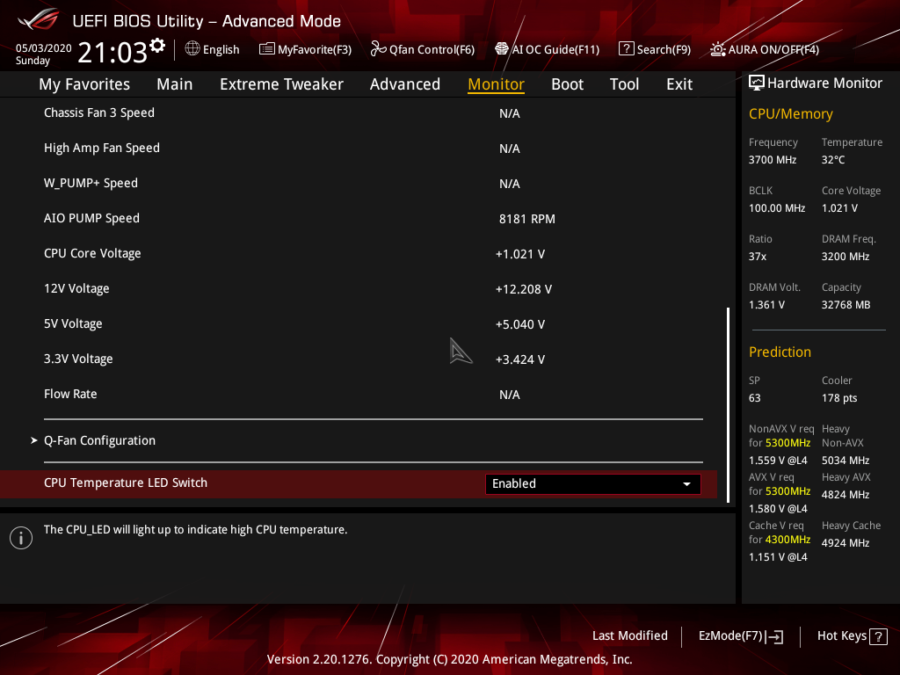
Task: Click the MyFavorite list icon
Action: point(267,49)
